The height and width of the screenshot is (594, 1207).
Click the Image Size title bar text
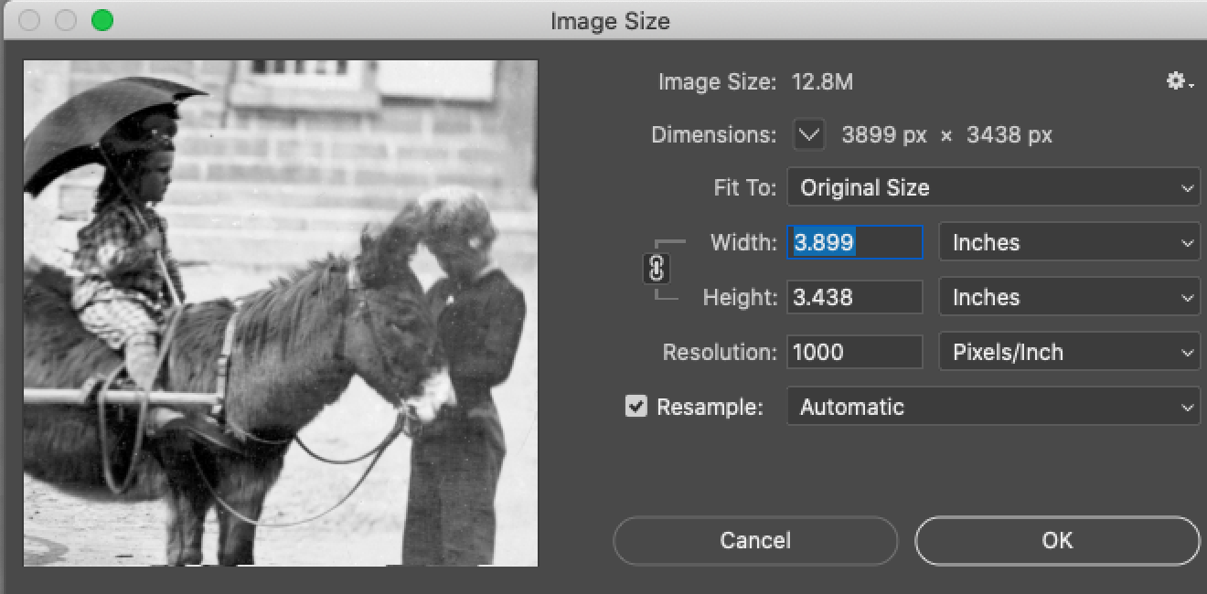click(610, 21)
